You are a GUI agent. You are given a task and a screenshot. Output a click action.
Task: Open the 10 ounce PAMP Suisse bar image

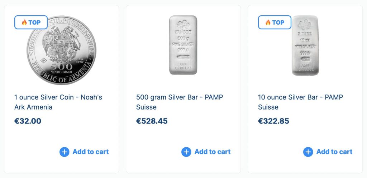[x=305, y=46]
